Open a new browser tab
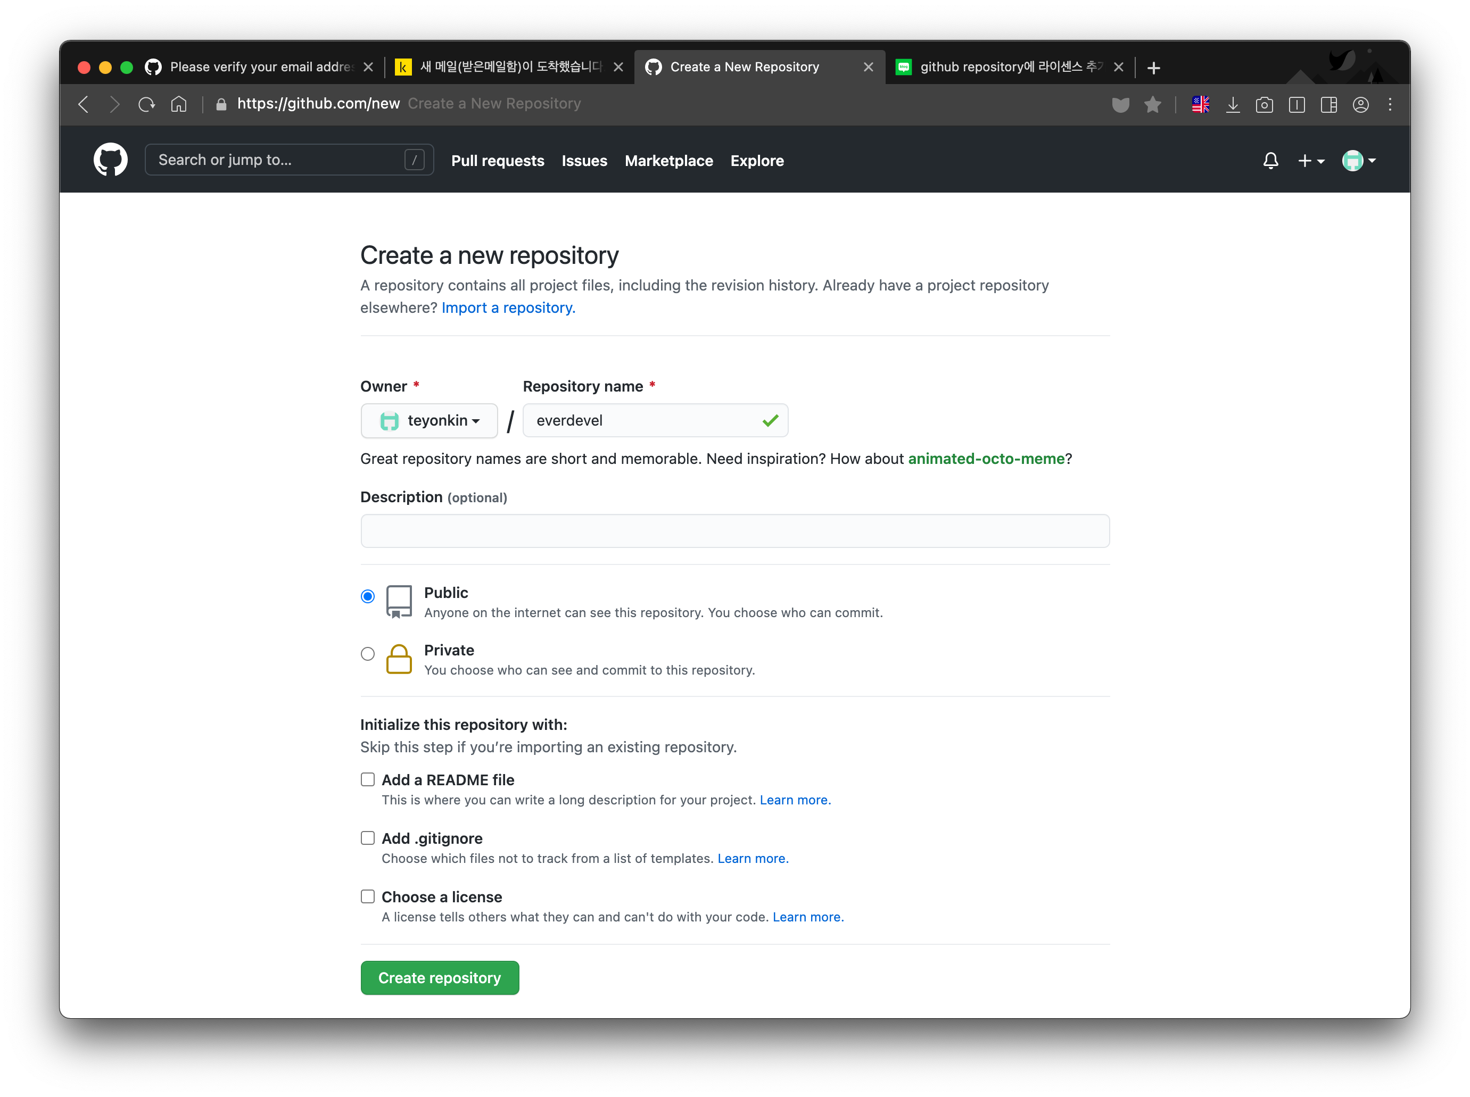This screenshot has height=1097, width=1470. [1153, 68]
